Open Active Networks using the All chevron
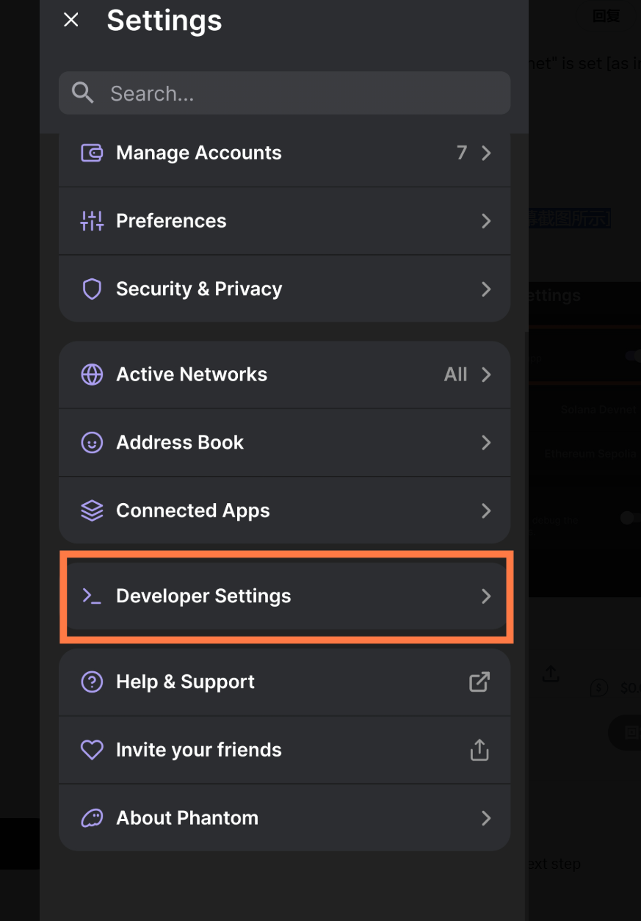641x921 pixels. tap(486, 375)
